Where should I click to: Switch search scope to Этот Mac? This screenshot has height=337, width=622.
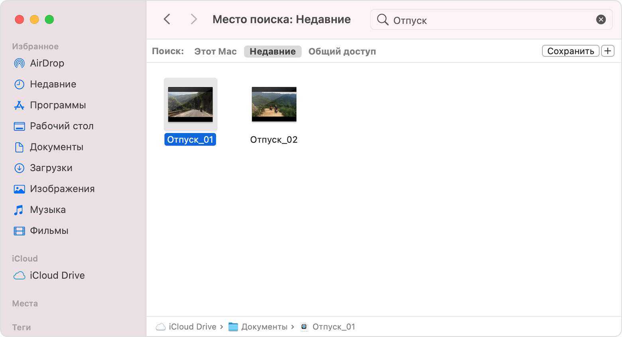pyautogui.click(x=215, y=51)
